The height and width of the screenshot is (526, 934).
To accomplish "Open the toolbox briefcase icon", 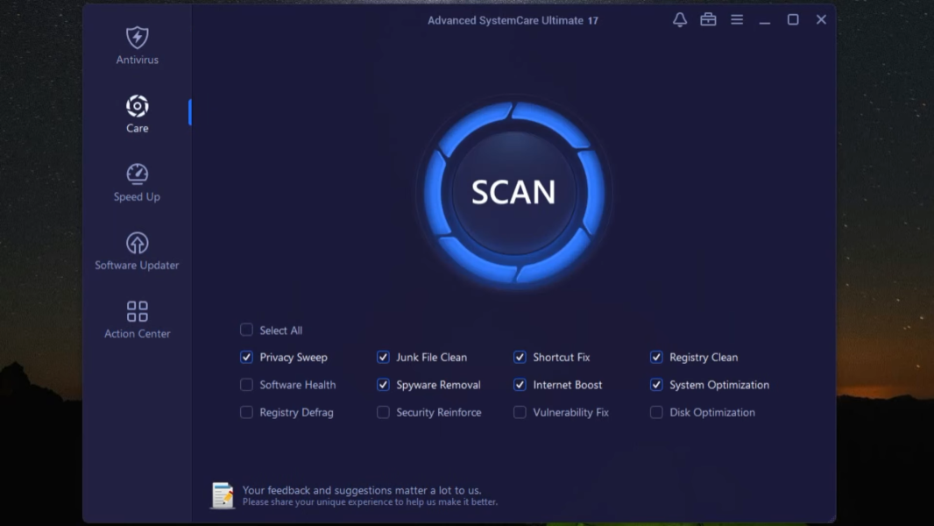I will pos(708,19).
